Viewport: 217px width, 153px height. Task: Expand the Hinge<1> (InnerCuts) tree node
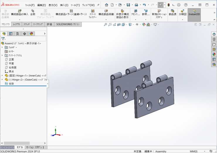click(x=2, y=75)
